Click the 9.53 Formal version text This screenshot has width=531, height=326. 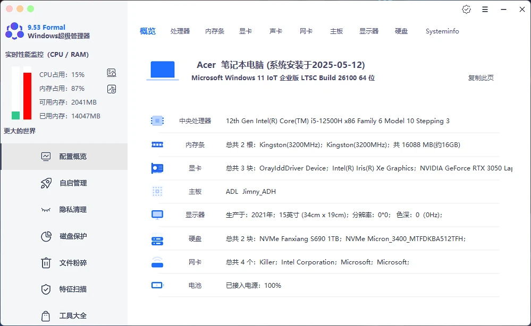46,27
